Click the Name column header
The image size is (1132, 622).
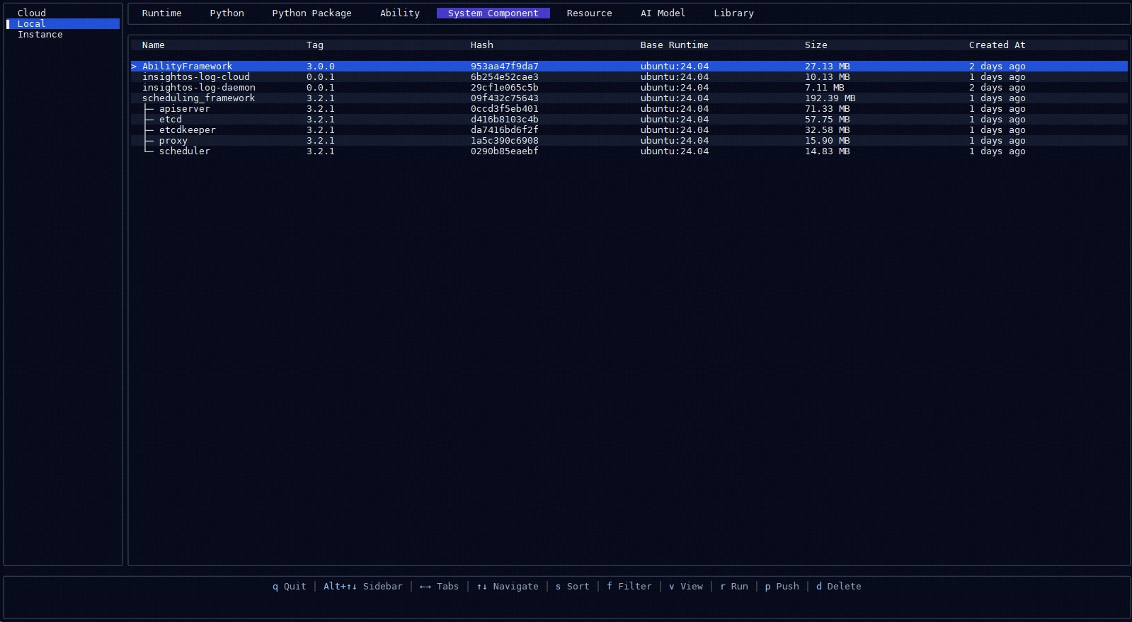[154, 45]
